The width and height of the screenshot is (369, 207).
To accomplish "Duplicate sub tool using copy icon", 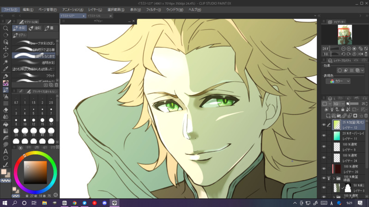I will [51, 85].
